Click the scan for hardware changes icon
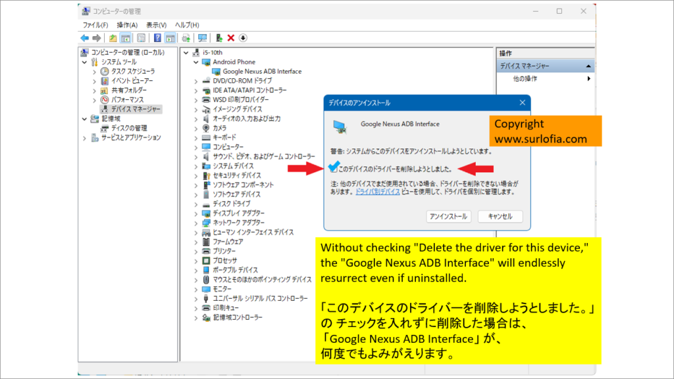Screen dimensions: 674x379 coord(203,37)
